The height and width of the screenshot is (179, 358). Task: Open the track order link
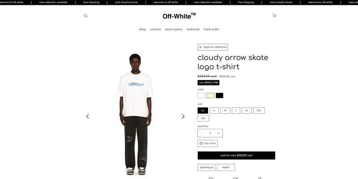pos(211,29)
